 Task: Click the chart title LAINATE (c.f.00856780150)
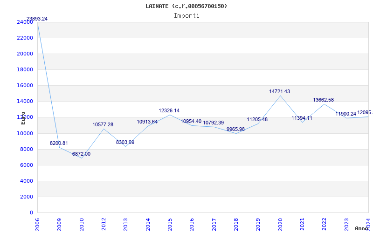click(186, 6)
